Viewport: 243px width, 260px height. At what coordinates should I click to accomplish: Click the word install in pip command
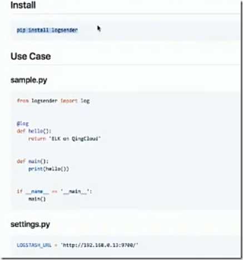tap(38, 30)
